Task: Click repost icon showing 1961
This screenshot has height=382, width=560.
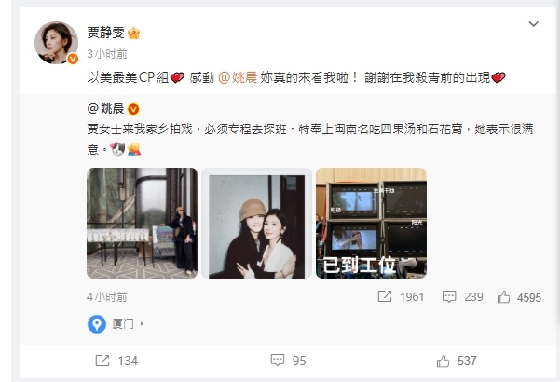Action: pyautogui.click(x=385, y=296)
